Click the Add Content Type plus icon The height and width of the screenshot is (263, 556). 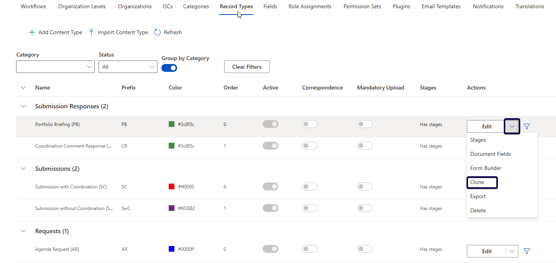point(32,33)
